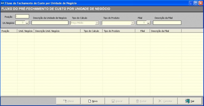The image size is (204, 106).
Task: Click the Tipo do Calculo column header
Action: click(91, 31)
